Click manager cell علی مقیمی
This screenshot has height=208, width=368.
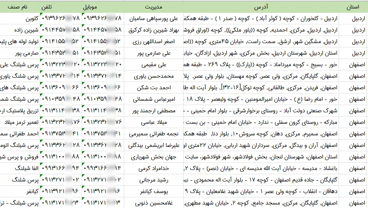(154, 64)
